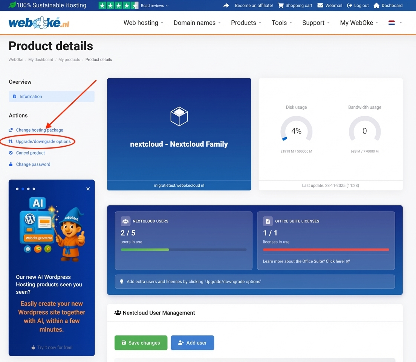Click the shopping cart icon
The height and width of the screenshot is (362, 416).
pos(280,5)
